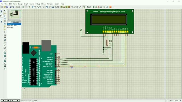Click the Y-Mirror vertical flip icon
The width and height of the screenshot is (182, 102).
tap(1, 22)
